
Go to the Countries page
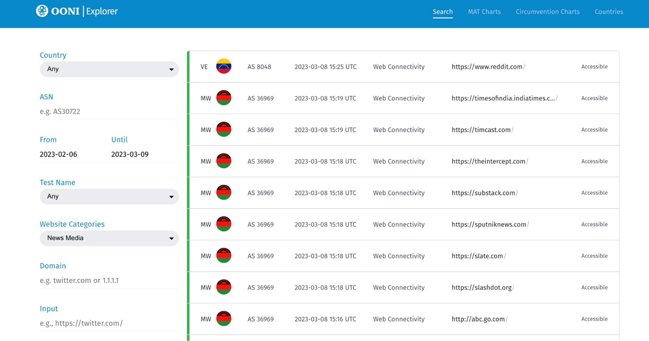coord(609,12)
